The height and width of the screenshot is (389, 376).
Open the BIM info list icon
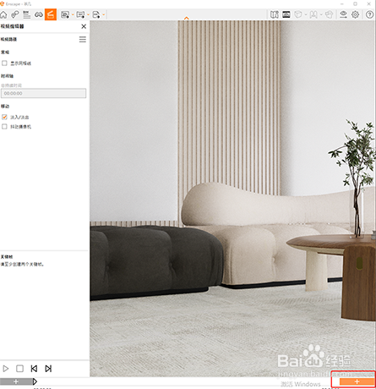click(x=27, y=14)
